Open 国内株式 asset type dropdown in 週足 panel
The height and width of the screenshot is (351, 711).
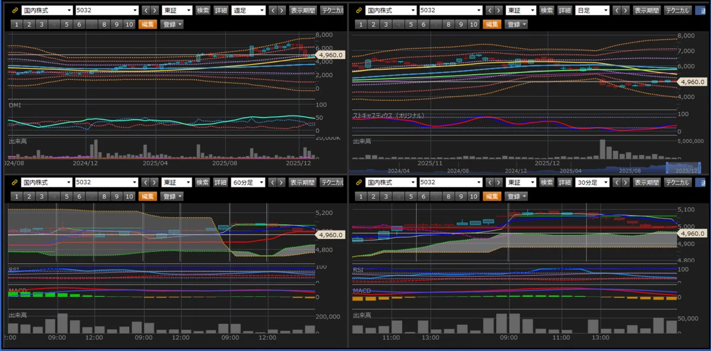point(47,11)
